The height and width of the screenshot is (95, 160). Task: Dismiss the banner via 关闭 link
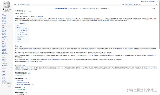click(153, 8)
